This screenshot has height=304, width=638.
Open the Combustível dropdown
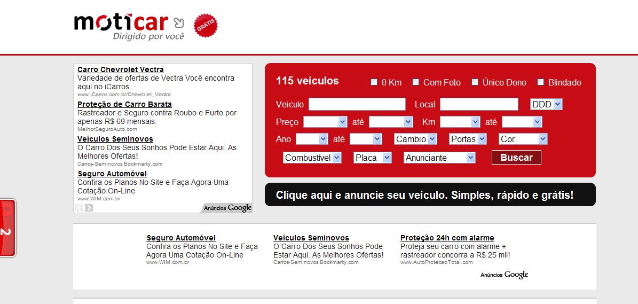pos(312,158)
